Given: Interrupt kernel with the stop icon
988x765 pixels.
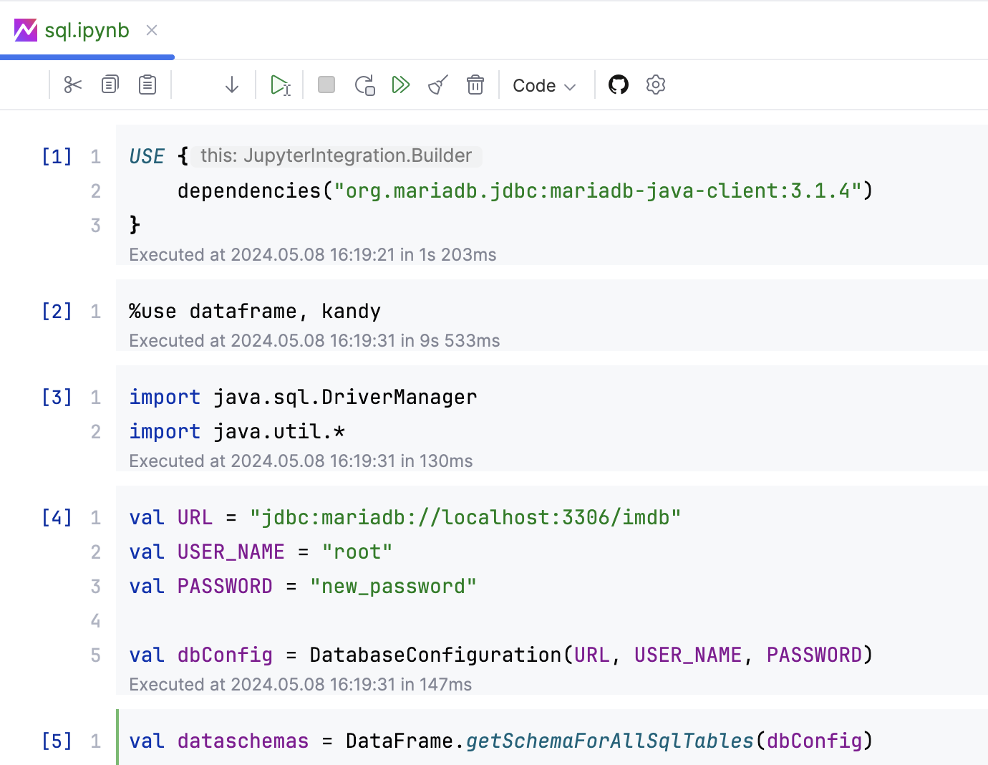Looking at the screenshot, I should (x=326, y=85).
